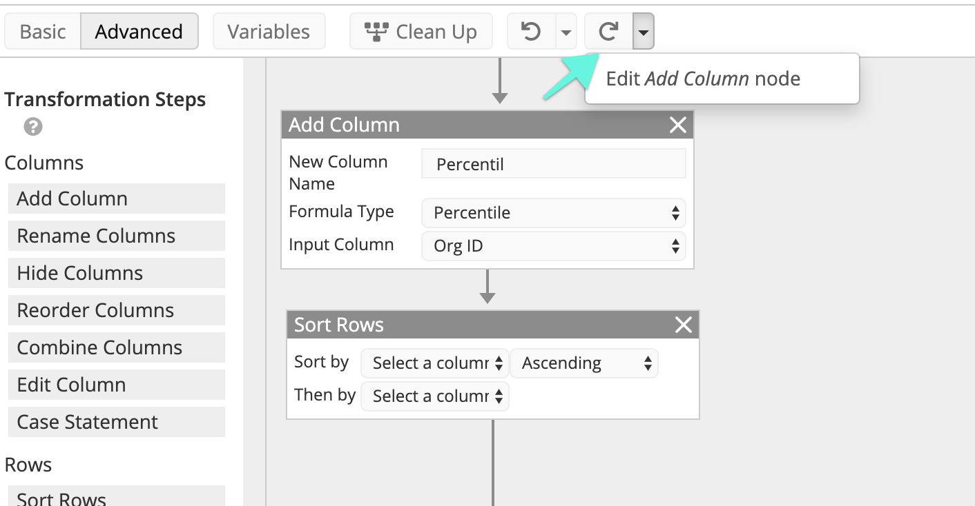Open the Variables panel
Viewport: 975px width, 506px height.
[x=269, y=32]
